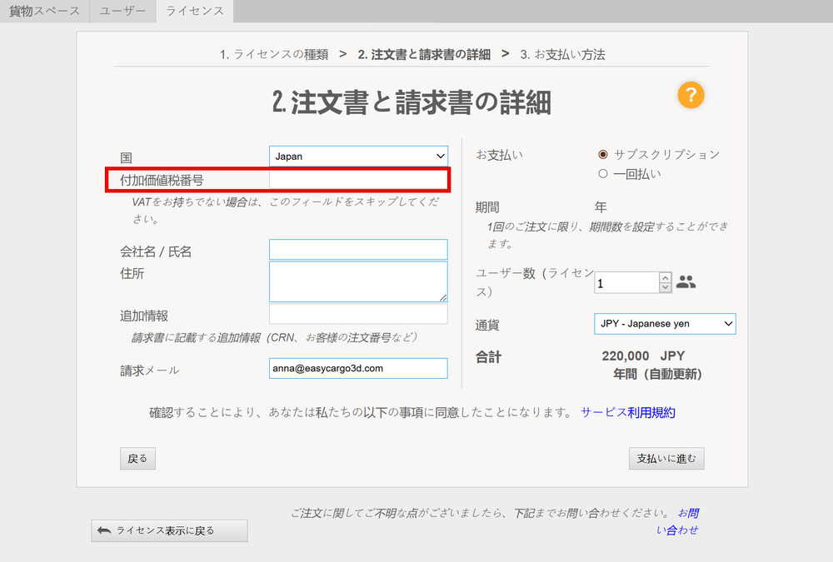Click the users icon beside license count
The width and height of the screenshot is (833, 562).
pyautogui.click(x=686, y=282)
